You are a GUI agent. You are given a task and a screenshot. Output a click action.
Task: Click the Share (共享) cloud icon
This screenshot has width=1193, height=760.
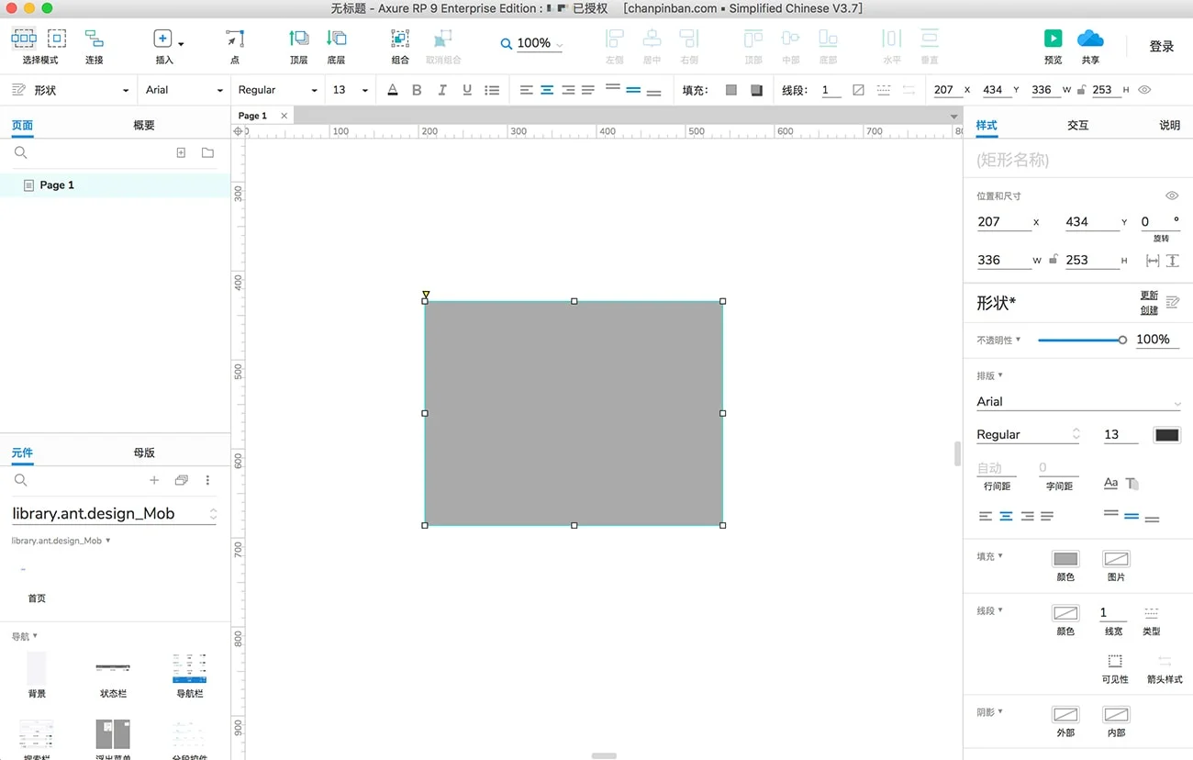click(1090, 39)
